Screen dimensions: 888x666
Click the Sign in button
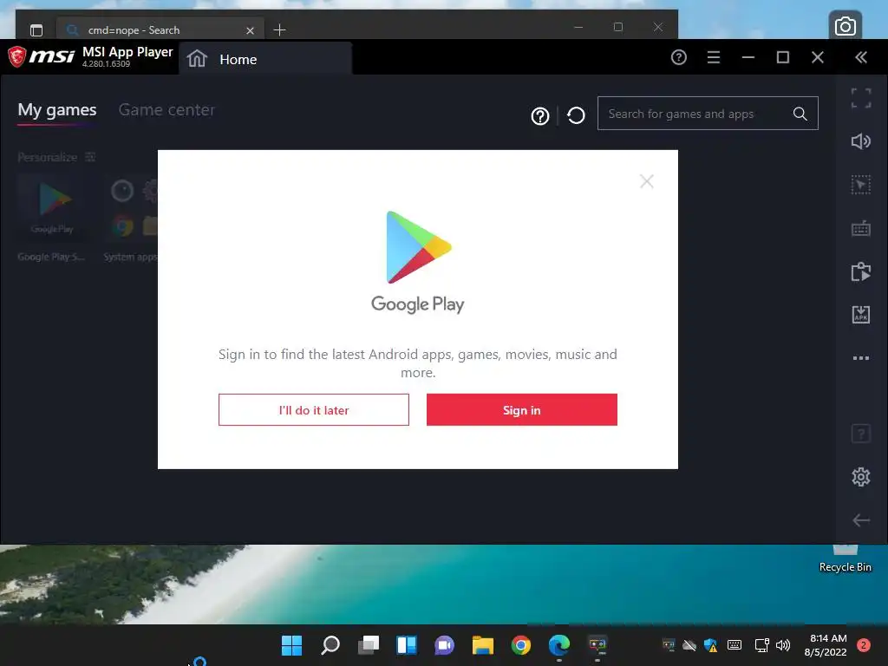point(521,409)
